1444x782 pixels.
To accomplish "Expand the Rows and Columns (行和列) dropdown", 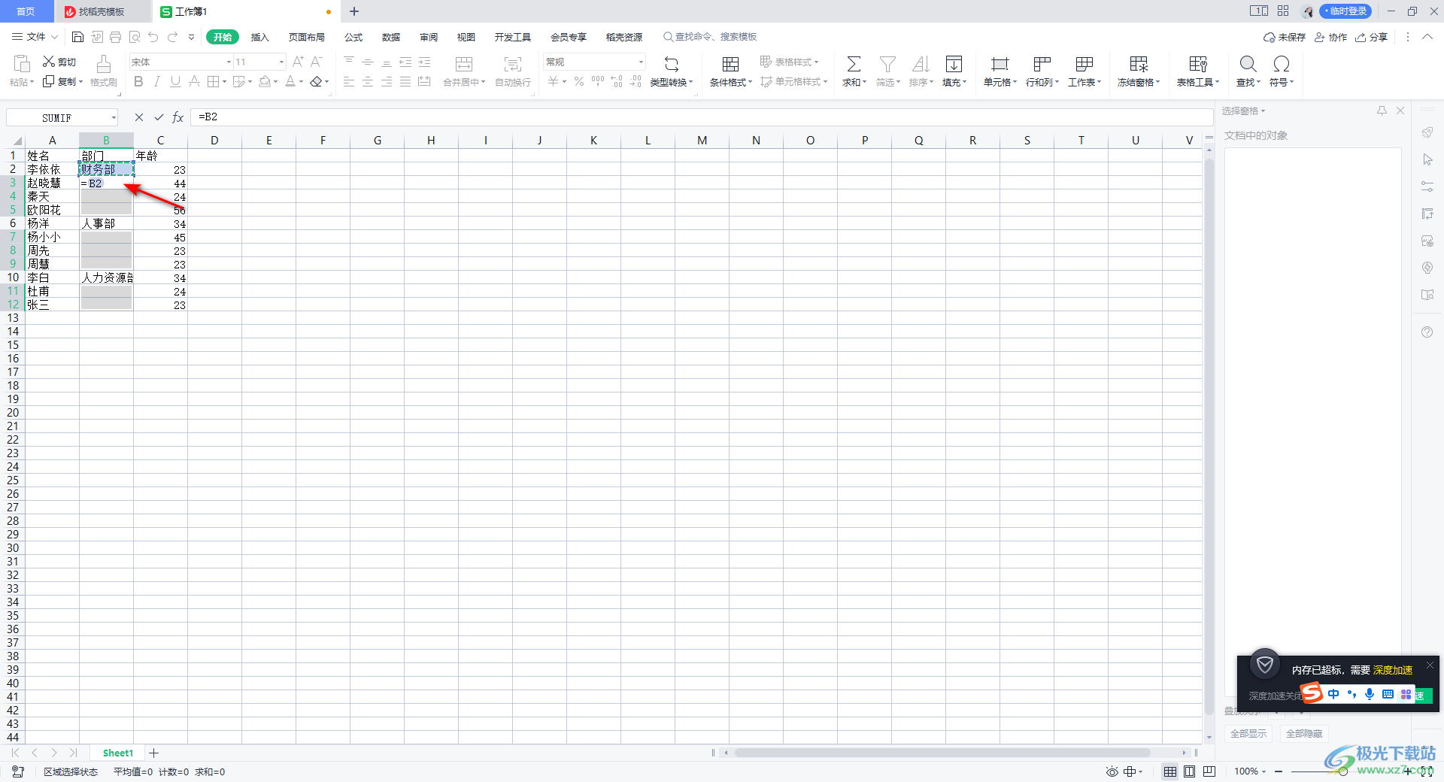I will (1057, 83).
